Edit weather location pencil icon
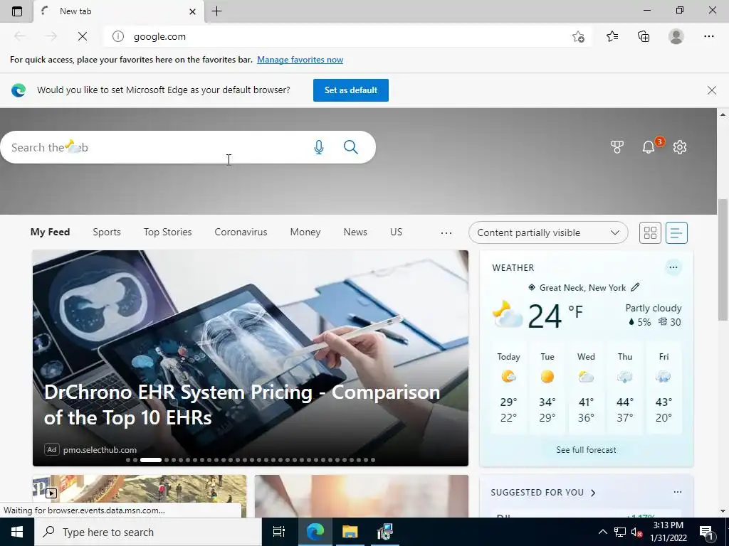 tap(635, 287)
